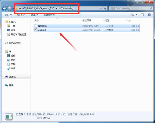
Task: Click the 打开 toolbar button
Action: coord(21,15)
